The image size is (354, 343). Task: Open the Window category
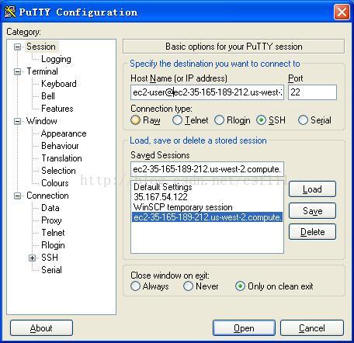pyautogui.click(x=42, y=121)
